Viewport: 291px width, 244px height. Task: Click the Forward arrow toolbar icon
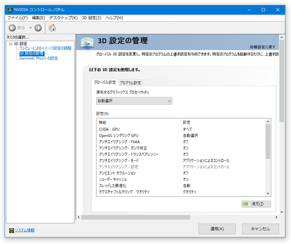coord(38,28)
